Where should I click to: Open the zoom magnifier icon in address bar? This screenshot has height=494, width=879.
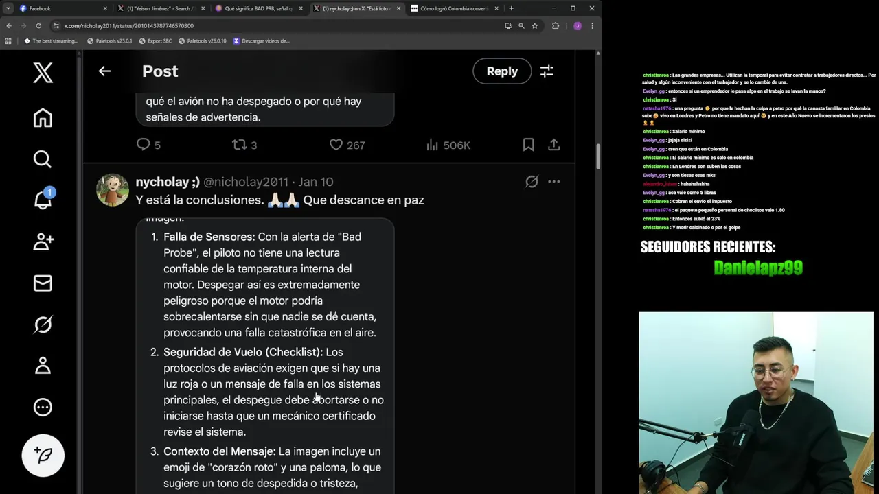pos(521,25)
